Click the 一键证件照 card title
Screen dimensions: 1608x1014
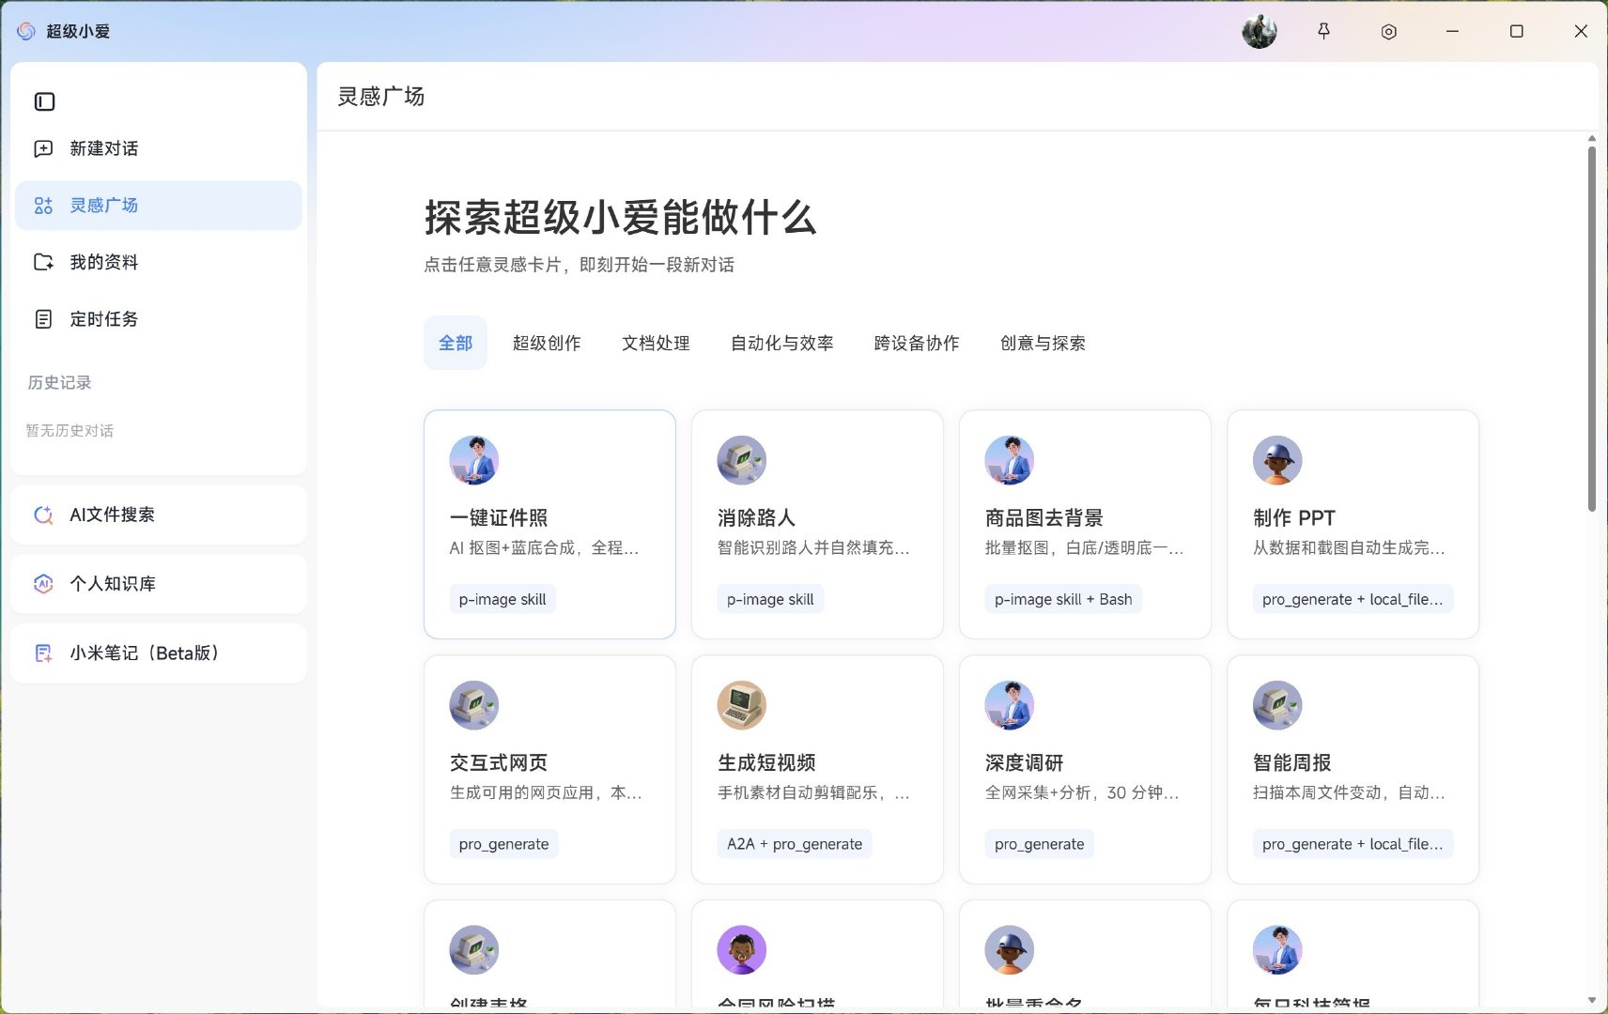click(x=499, y=518)
